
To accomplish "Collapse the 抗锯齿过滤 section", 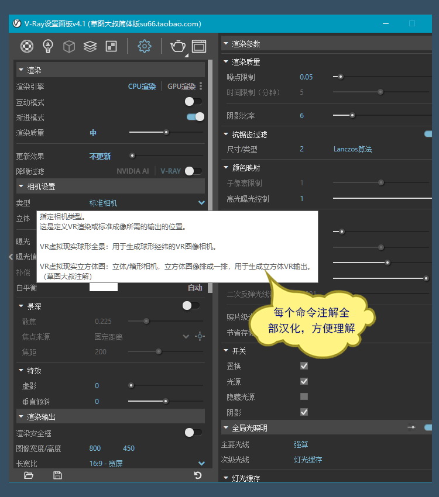I will (226, 134).
